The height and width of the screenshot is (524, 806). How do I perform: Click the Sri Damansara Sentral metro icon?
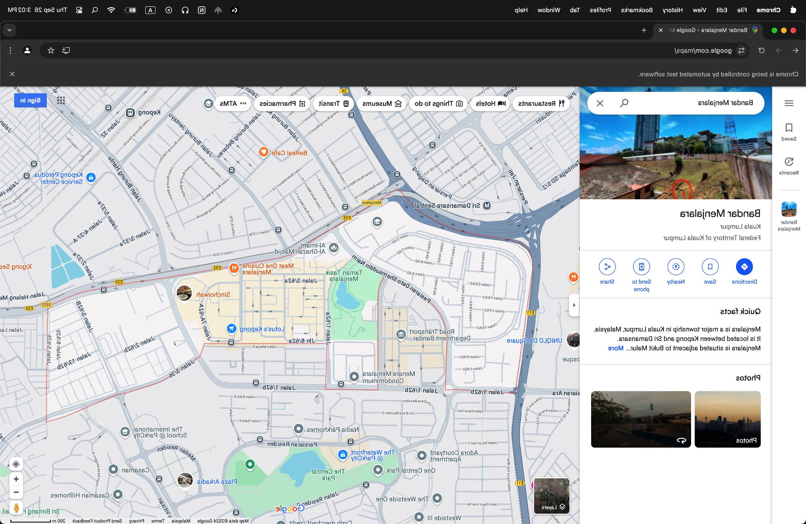pyautogui.click(x=487, y=206)
